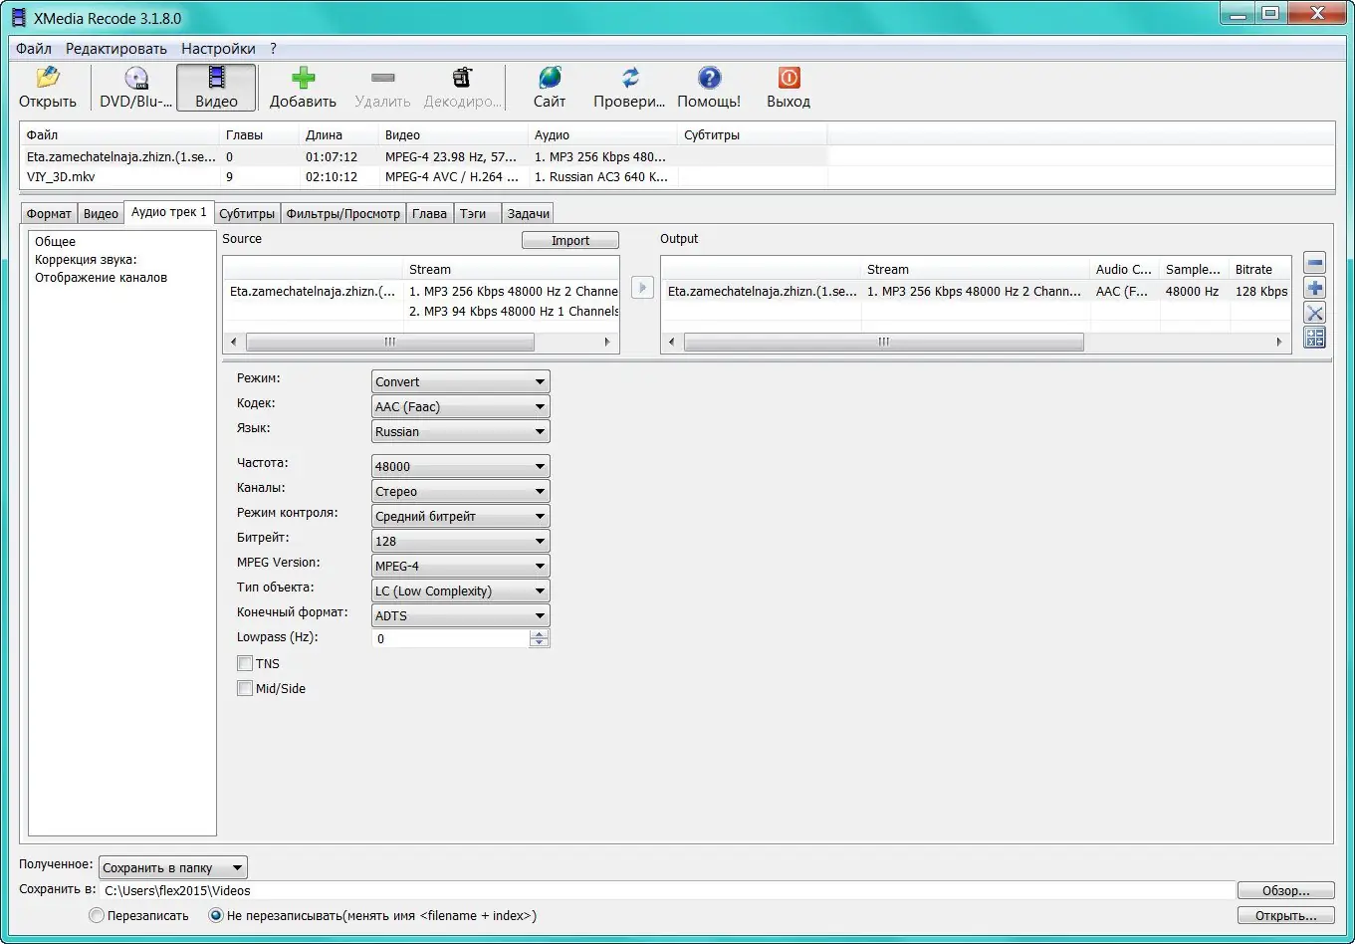Select the 2. MP3 94 Kbps source stream
Image resolution: width=1355 pixels, height=944 pixels.
(514, 312)
